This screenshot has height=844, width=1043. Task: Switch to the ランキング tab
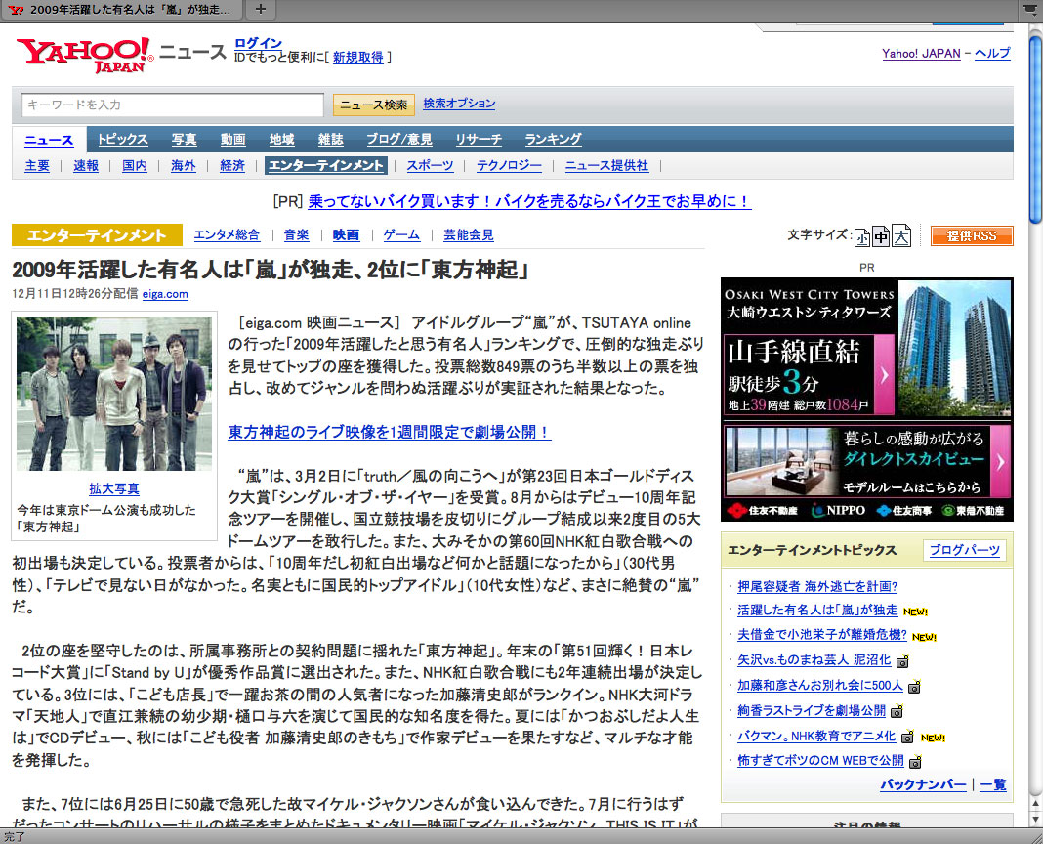pyautogui.click(x=553, y=139)
